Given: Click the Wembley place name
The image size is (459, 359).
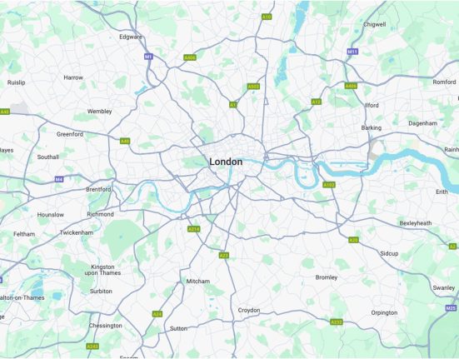Looking at the screenshot, I should coord(99,111).
